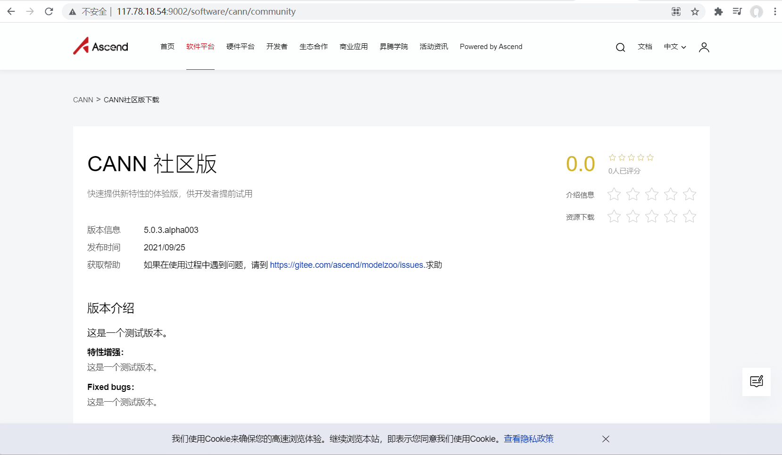Rate 资源下载 with fourth star
The width and height of the screenshot is (782, 455).
pos(671,216)
